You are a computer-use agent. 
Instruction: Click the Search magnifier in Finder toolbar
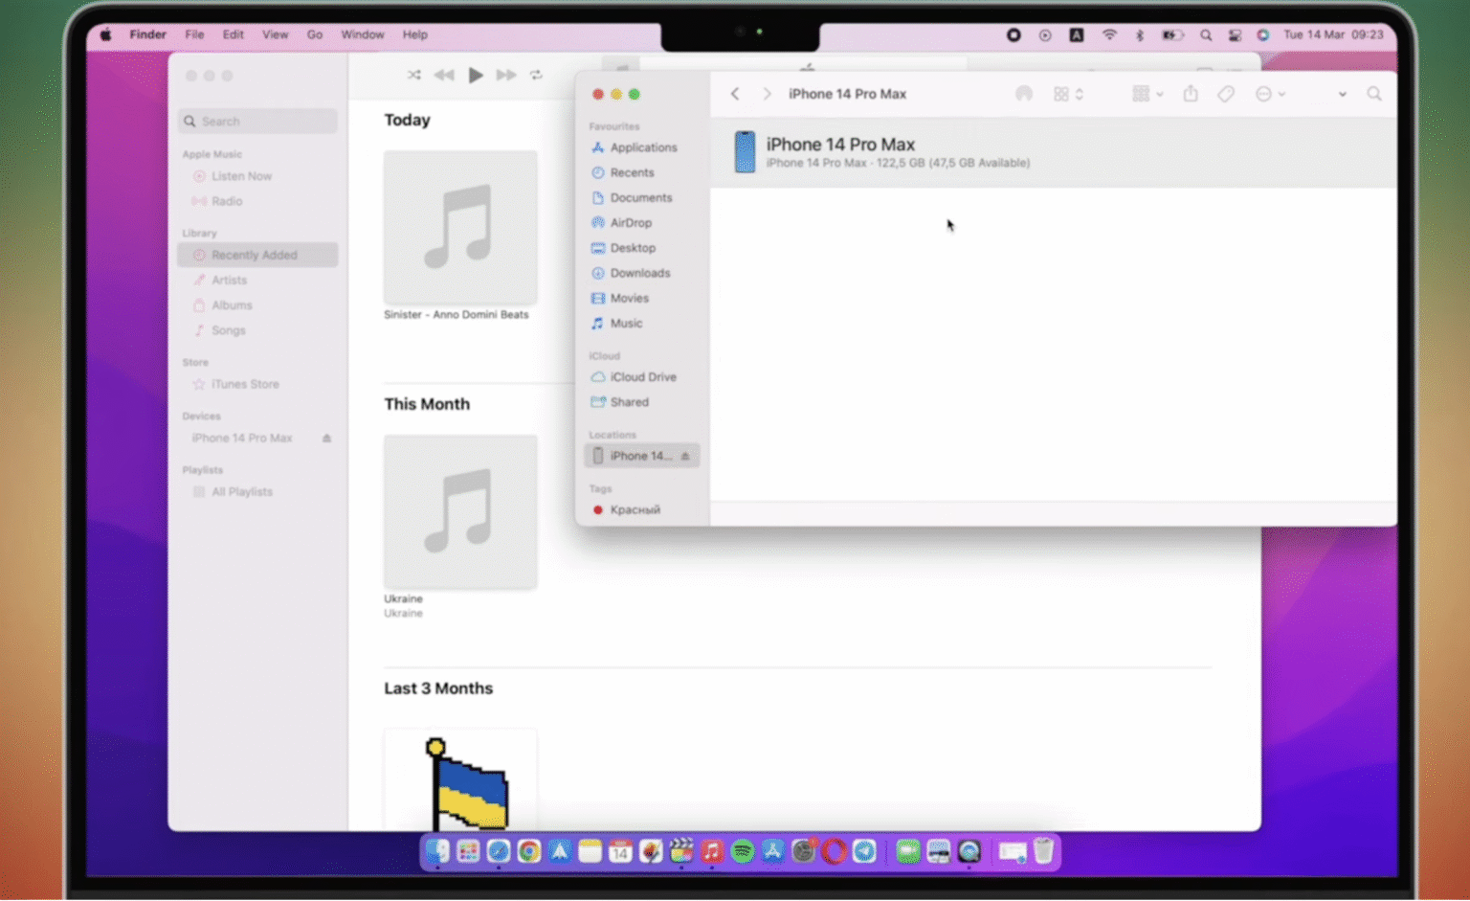coord(1374,94)
